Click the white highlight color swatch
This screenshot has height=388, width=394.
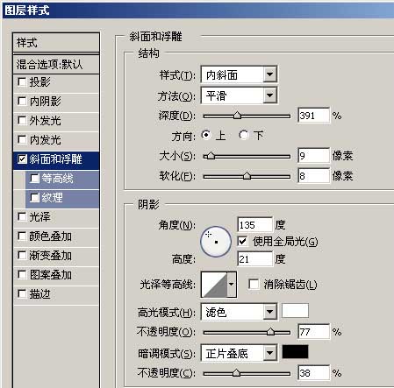click(x=295, y=311)
